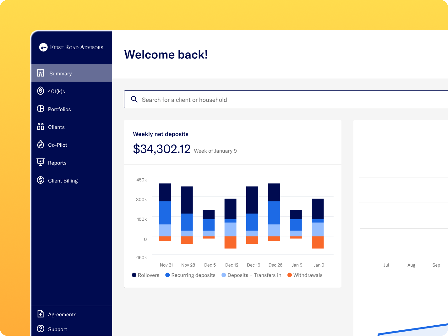Click the Deposits + Transfers in legend swatch
Screen dimensions: 448x336
click(x=224, y=275)
